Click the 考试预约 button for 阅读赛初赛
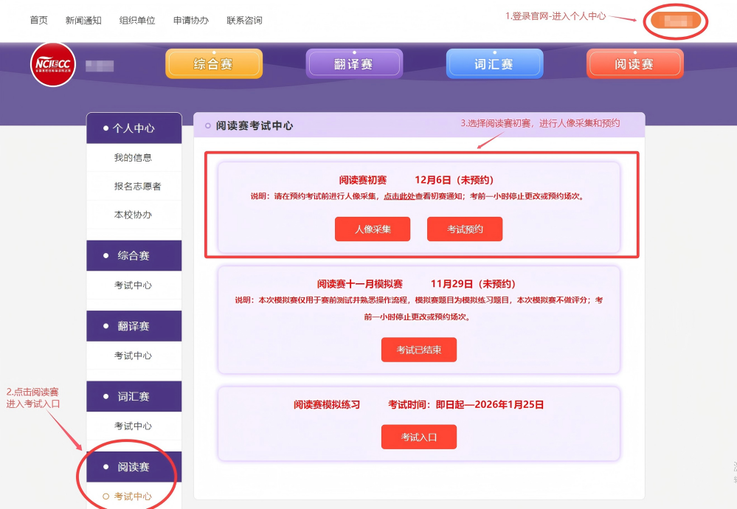The height and width of the screenshot is (509, 737). click(x=464, y=229)
